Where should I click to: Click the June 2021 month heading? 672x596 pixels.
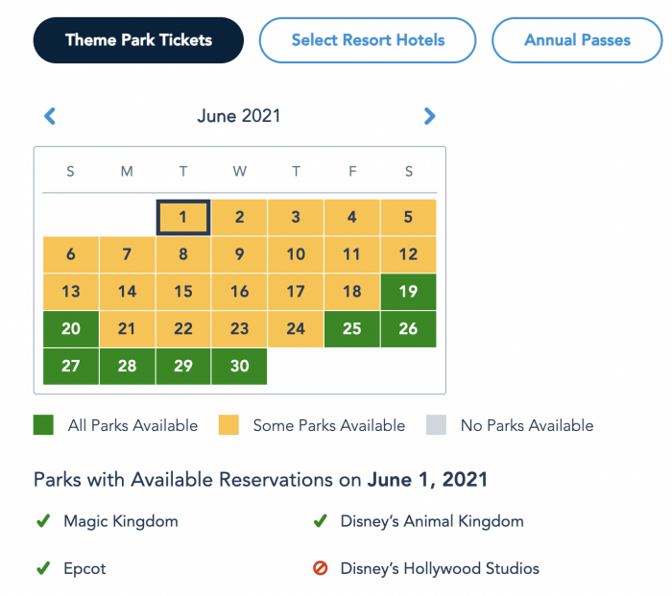pos(239,116)
